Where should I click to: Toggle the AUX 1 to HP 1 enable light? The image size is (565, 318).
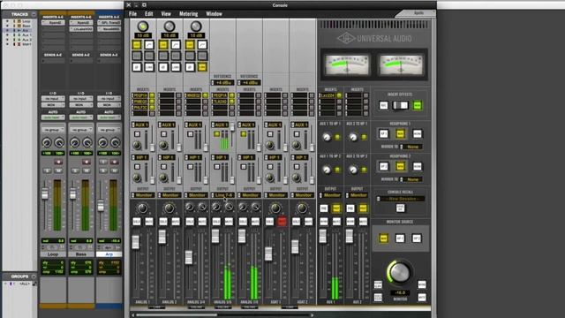coord(337,137)
